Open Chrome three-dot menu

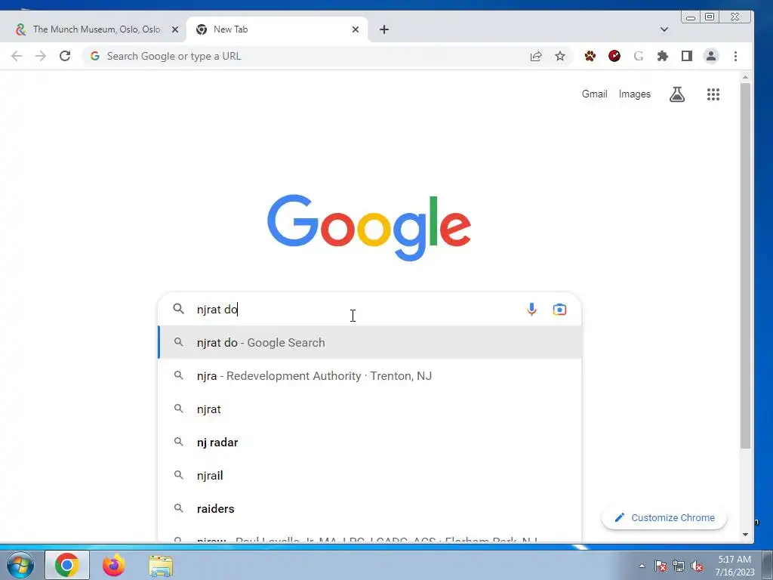pyautogui.click(x=735, y=56)
